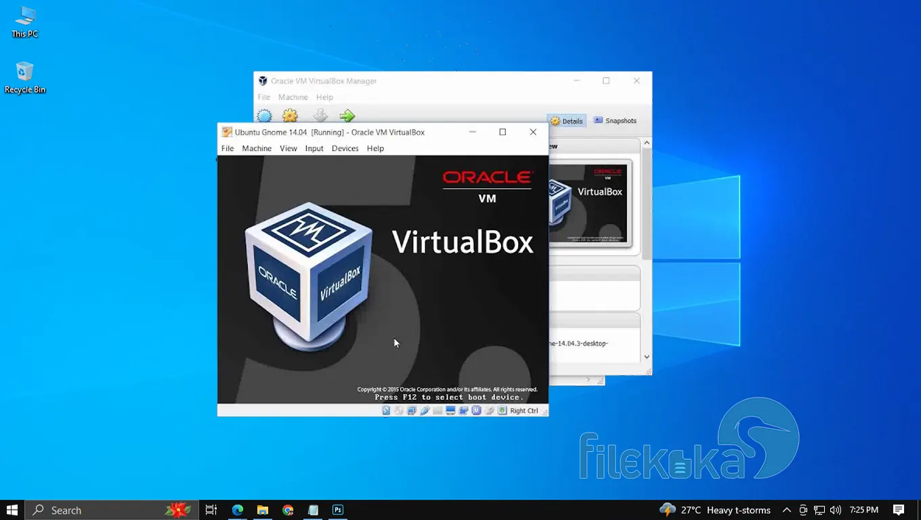This screenshot has height=520, width=921.
Task: Open the notification center icon
Action: click(x=899, y=510)
